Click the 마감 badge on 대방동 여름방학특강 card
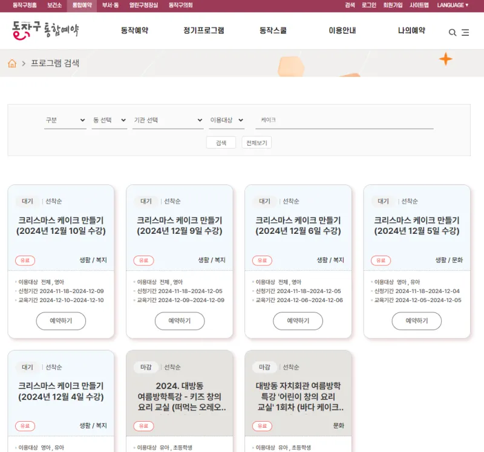 (x=146, y=367)
